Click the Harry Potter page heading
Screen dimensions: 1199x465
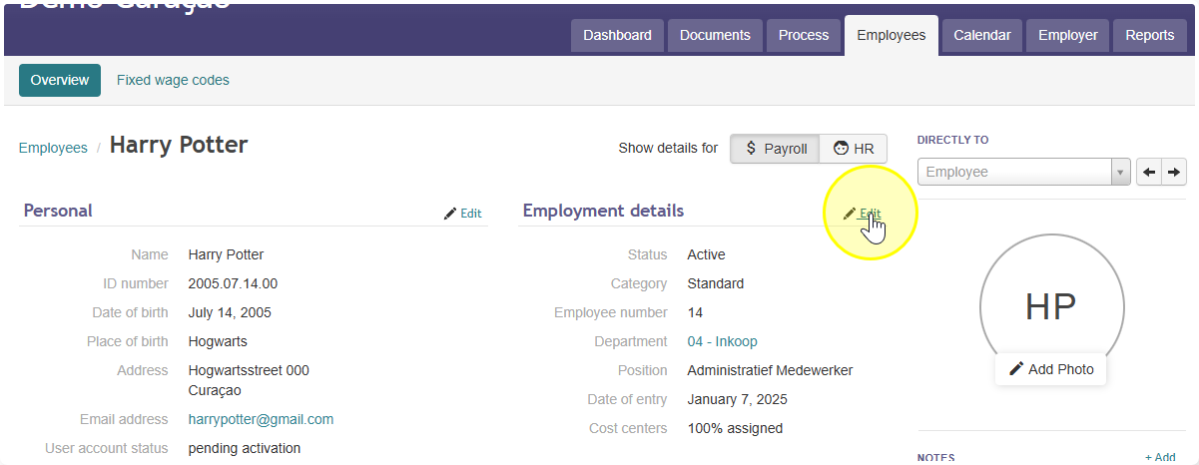pos(179,145)
